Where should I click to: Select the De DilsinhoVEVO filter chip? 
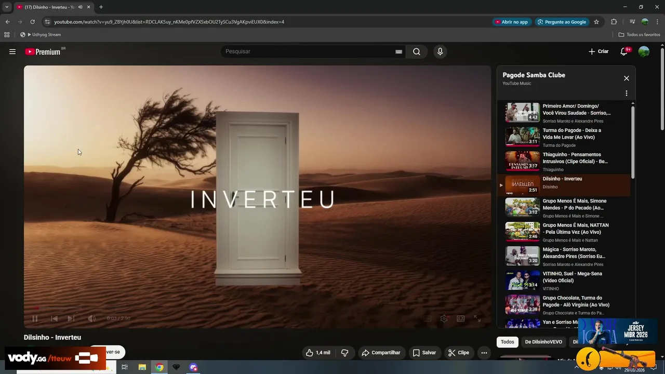(543, 342)
